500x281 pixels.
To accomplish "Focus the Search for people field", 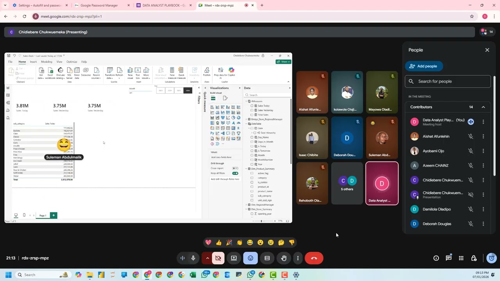I will pos(448,81).
